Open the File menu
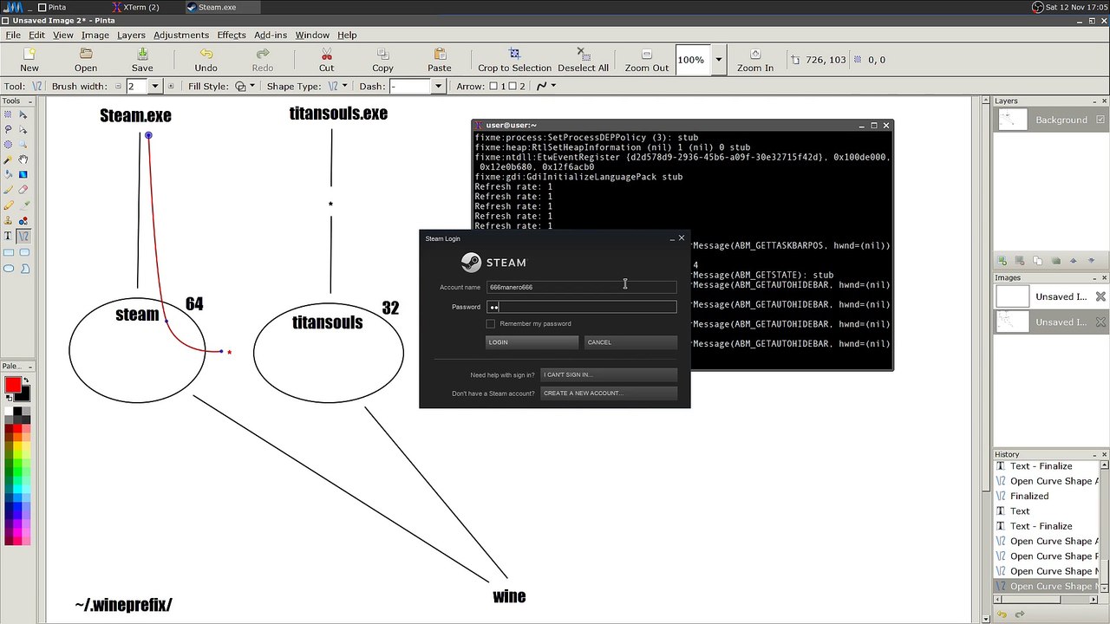This screenshot has width=1110, height=624. (13, 35)
